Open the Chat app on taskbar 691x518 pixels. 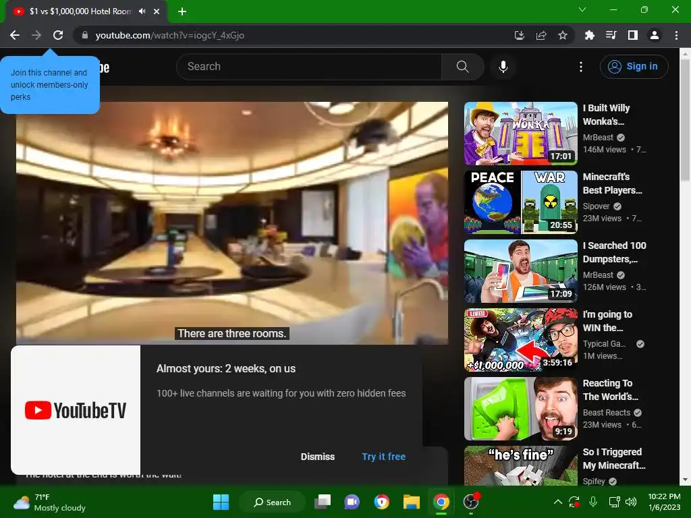352,502
